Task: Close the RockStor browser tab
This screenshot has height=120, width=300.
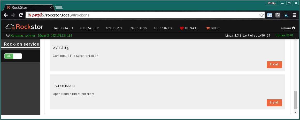Action: click(x=51, y=7)
